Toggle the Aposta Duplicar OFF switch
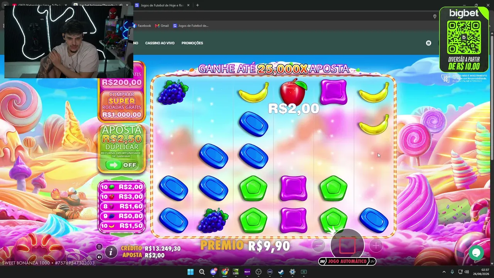This screenshot has height=278, width=494. [x=122, y=165]
